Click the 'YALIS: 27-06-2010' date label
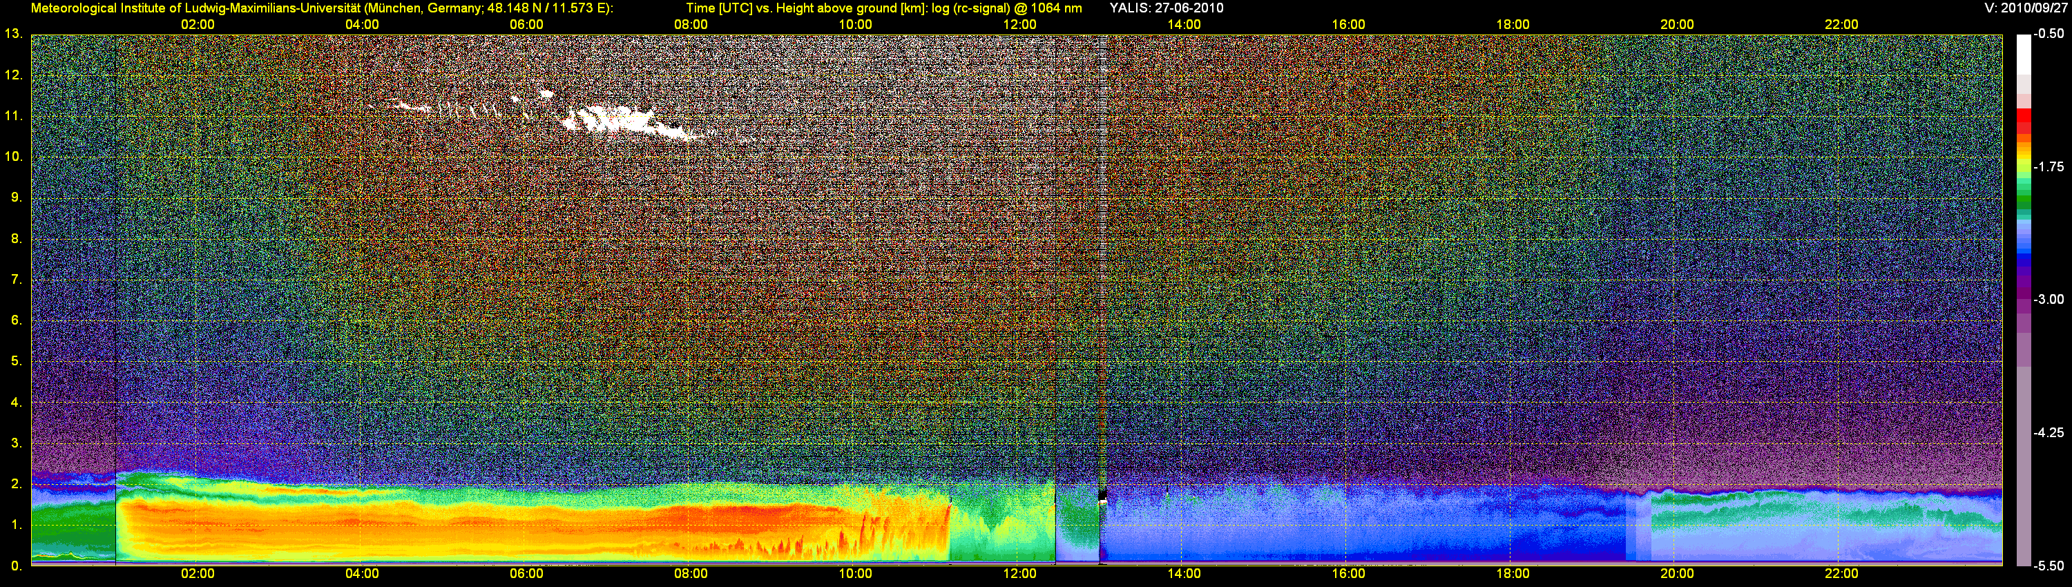Screen dimensions: 2072x587 (1167, 8)
